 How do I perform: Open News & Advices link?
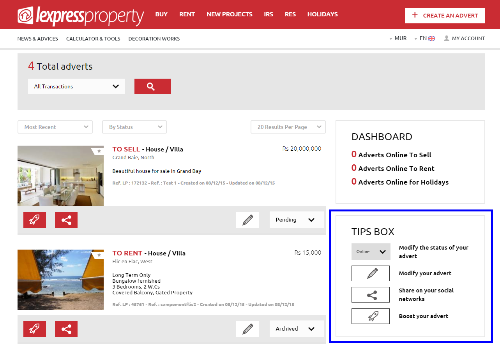click(x=38, y=39)
